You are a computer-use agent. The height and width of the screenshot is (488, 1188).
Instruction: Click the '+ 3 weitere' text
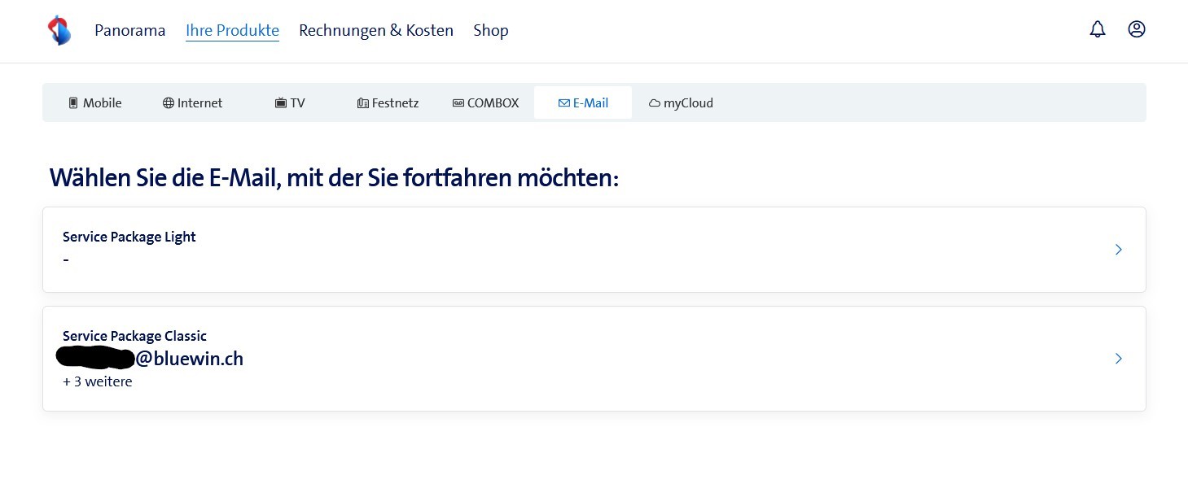97,381
